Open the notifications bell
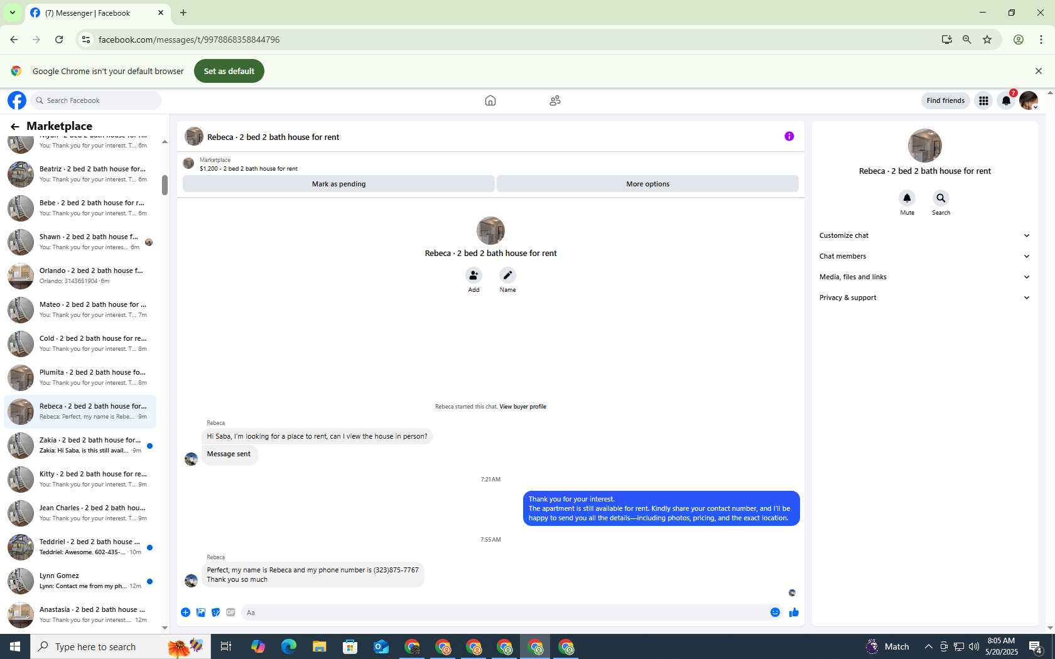The image size is (1055, 659). point(1006,100)
